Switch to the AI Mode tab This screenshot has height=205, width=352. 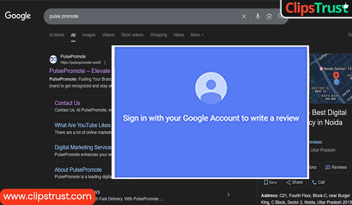(57, 35)
